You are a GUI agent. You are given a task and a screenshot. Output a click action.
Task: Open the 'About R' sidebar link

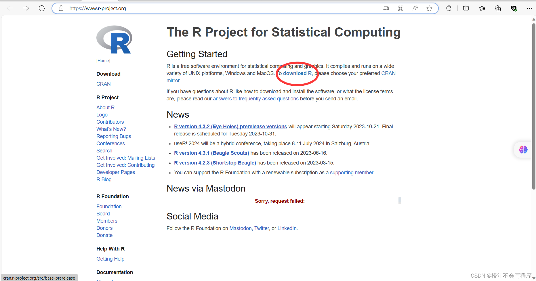pos(106,108)
